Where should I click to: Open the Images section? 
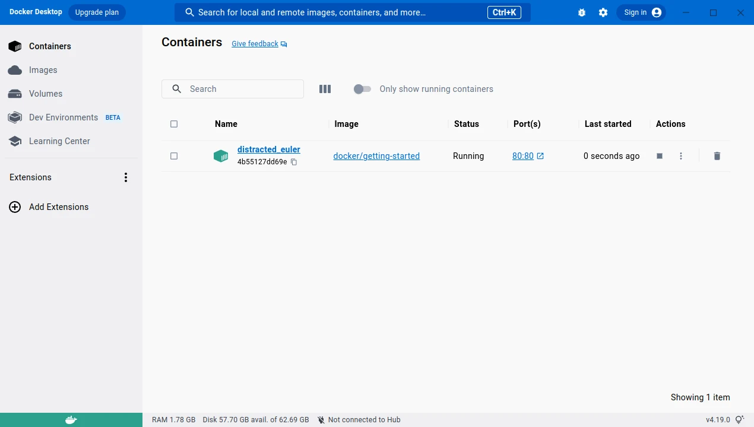coord(43,70)
